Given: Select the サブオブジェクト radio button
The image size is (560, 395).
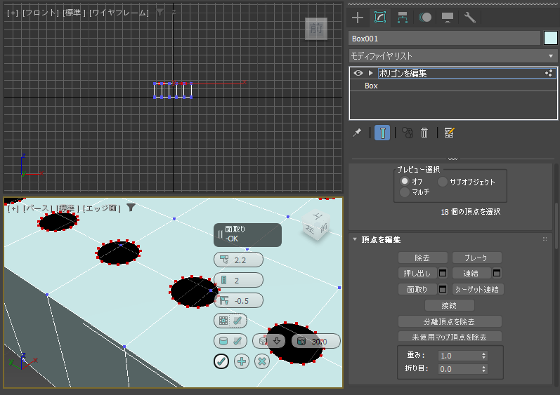Looking at the screenshot, I should [x=443, y=182].
